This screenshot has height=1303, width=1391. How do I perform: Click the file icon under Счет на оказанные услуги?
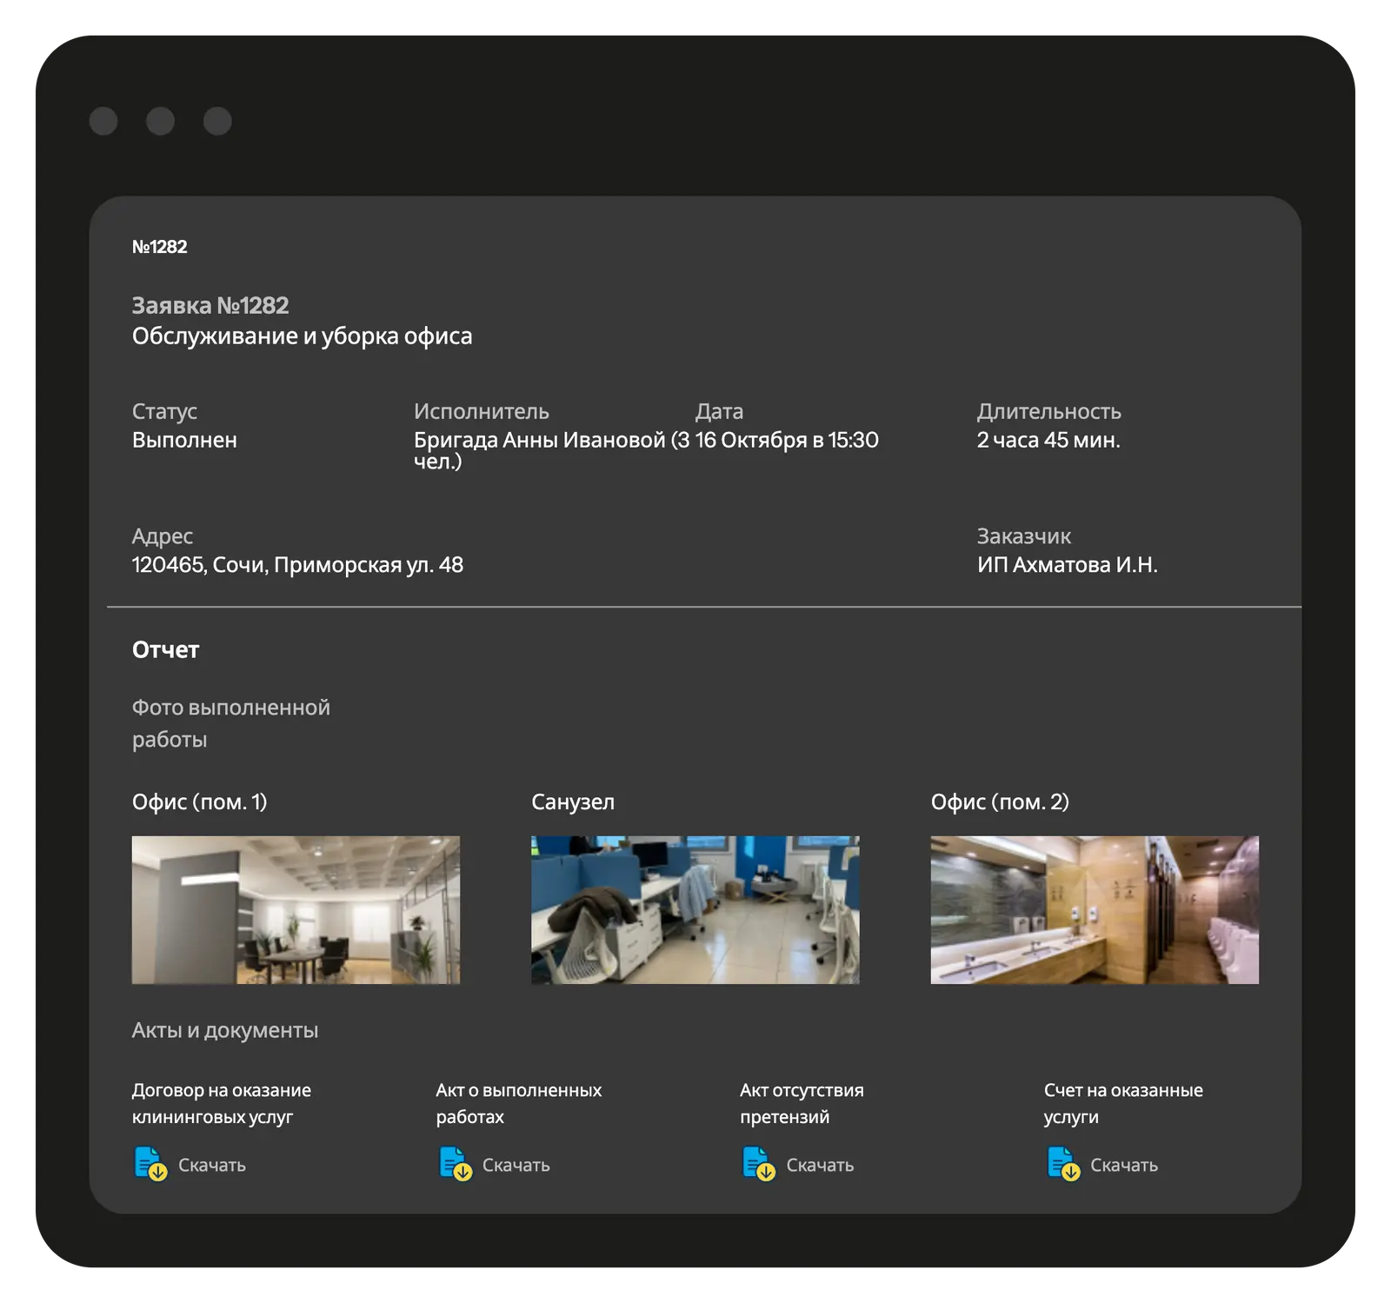(x=1062, y=1164)
